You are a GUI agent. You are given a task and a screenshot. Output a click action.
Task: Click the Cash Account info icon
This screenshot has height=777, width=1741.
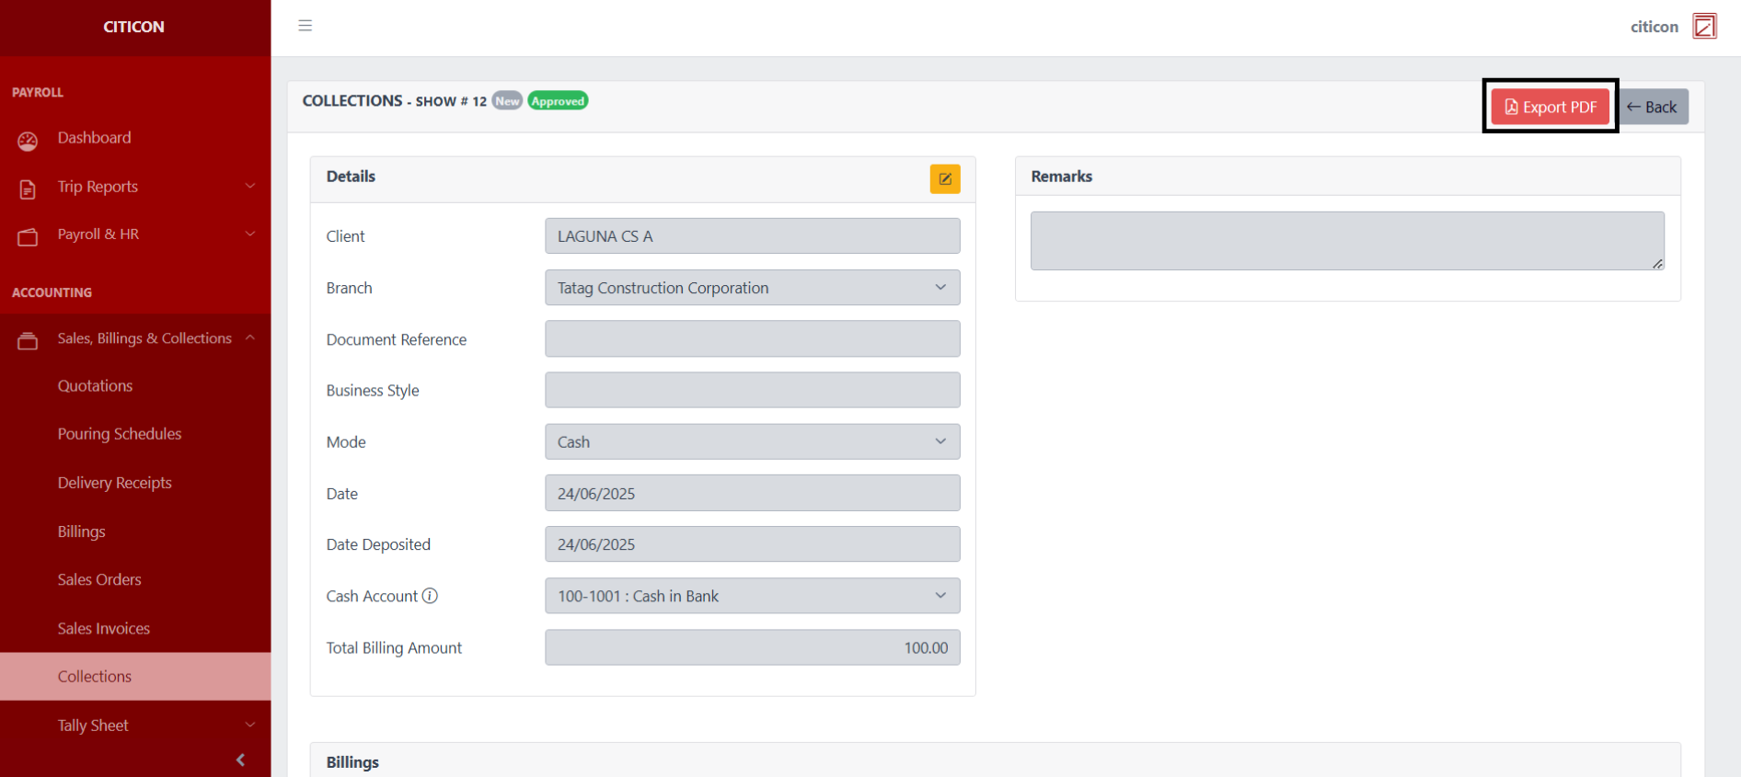430,596
